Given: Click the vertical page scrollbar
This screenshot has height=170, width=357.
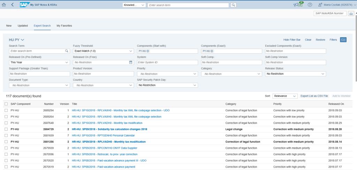Looking at the screenshot, I should 356,48.
